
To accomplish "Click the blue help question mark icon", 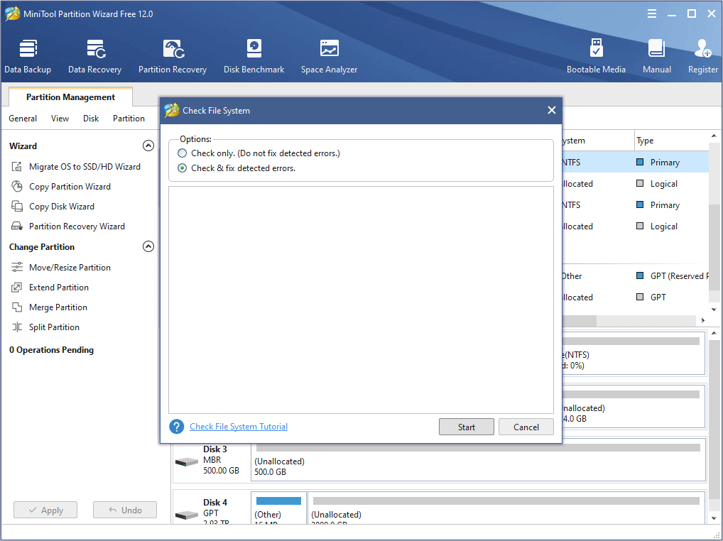I will 177,427.
